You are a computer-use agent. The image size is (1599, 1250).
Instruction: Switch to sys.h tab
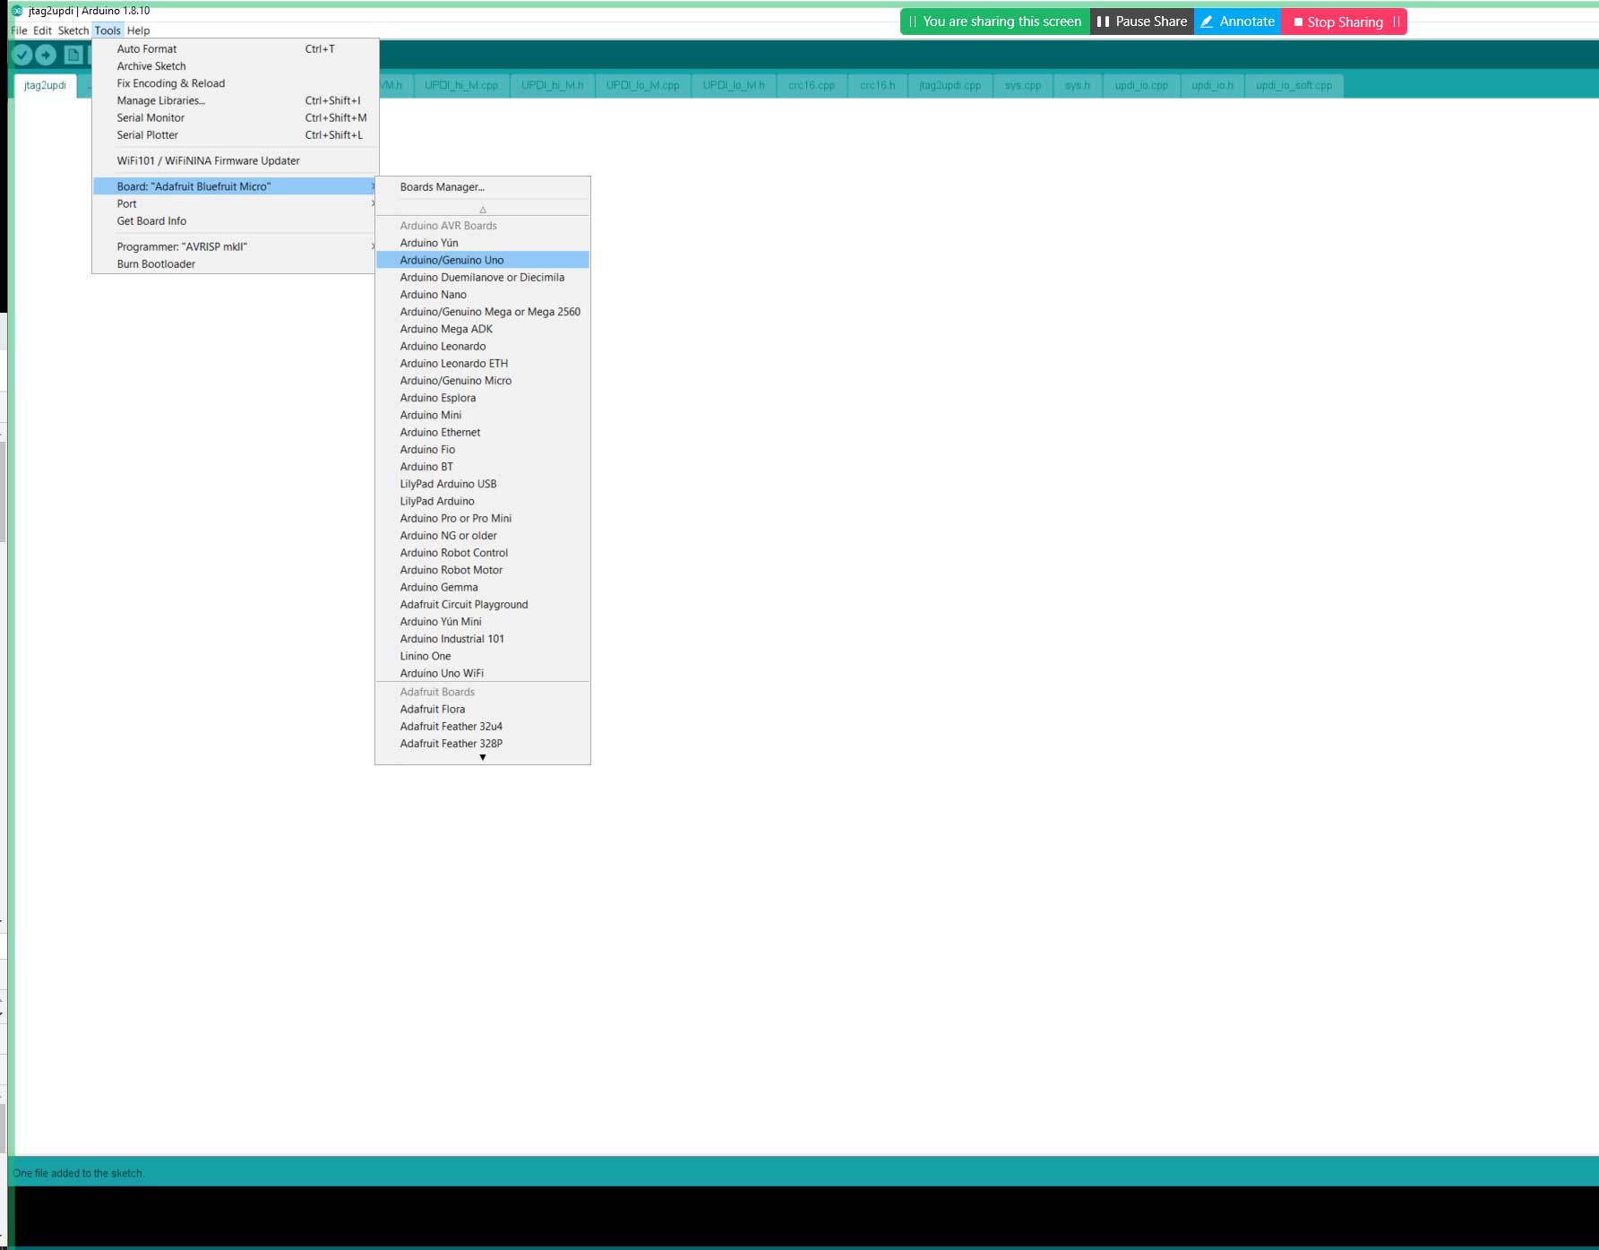point(1078,86)
